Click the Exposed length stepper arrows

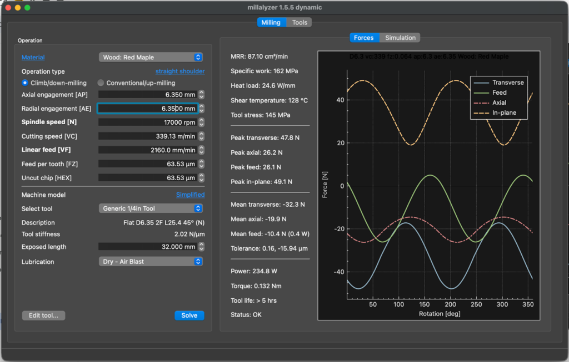point(202,247)
